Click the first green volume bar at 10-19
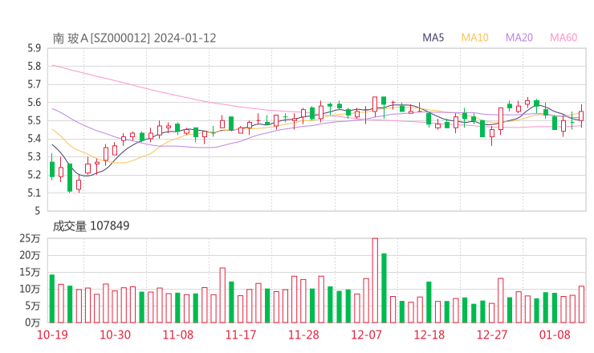Viewport: 594px width, 353px height. point(52,298)
